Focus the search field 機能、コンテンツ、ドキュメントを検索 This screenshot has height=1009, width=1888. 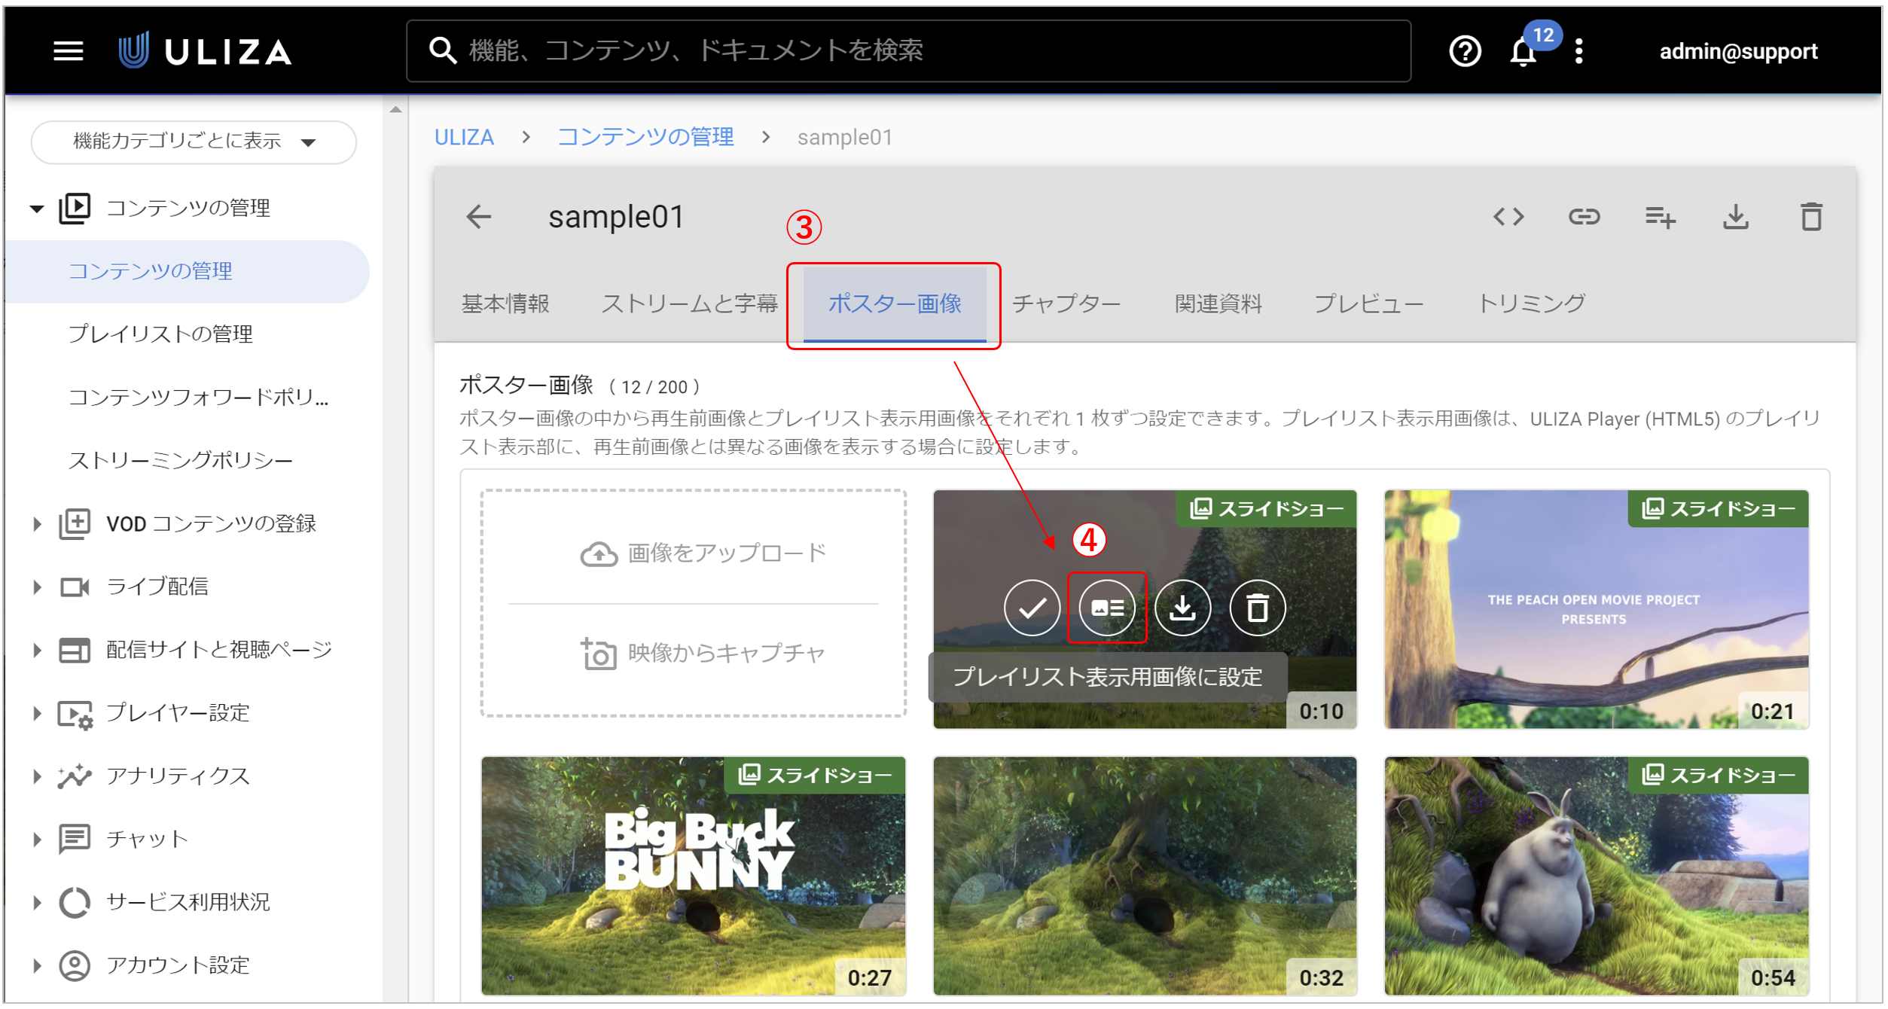tap(908, 51)
